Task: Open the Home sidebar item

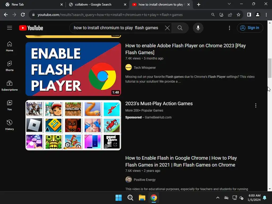Action: (x=10, y=46)
